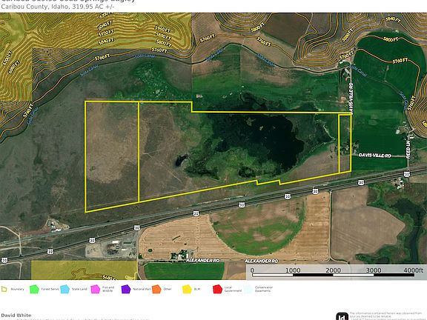Select the pale Conservation Easements legend icon

(x=248, y=289)
